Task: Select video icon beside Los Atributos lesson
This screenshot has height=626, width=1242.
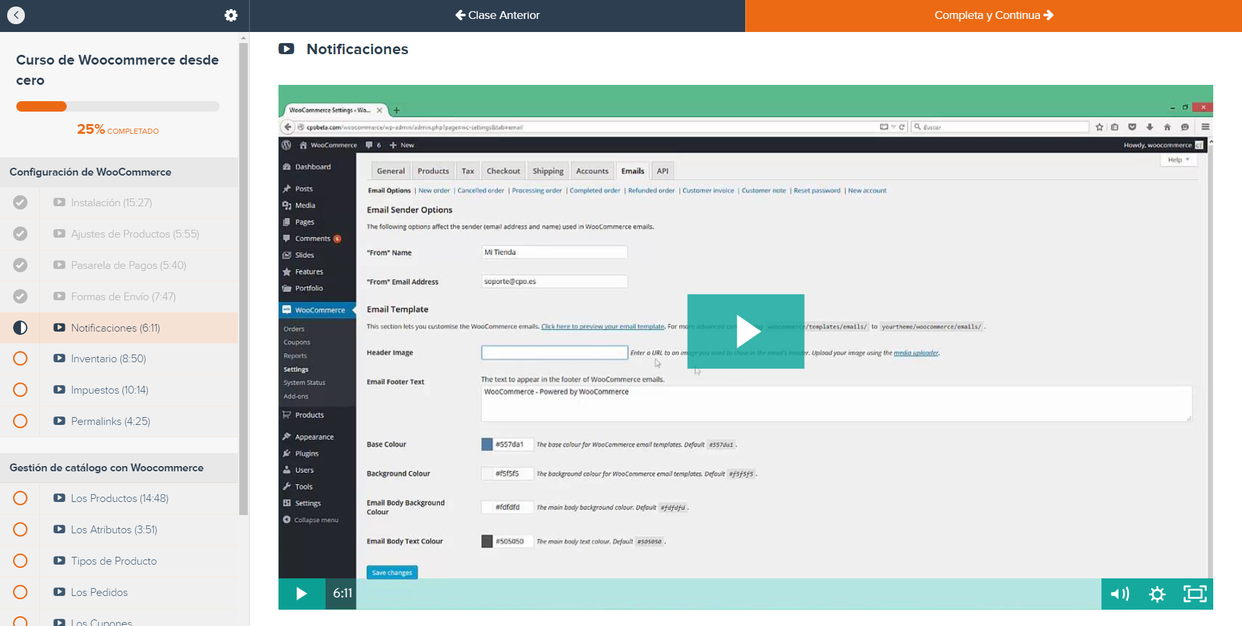Action: tap(59, 529)
